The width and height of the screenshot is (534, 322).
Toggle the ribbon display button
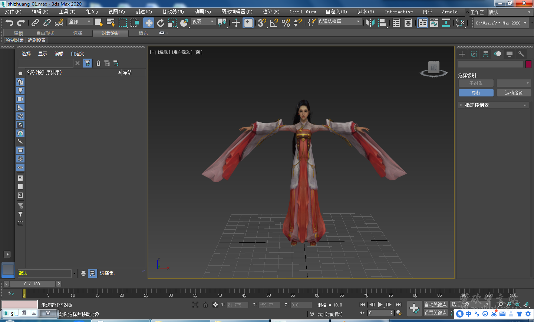click(422, 23)
